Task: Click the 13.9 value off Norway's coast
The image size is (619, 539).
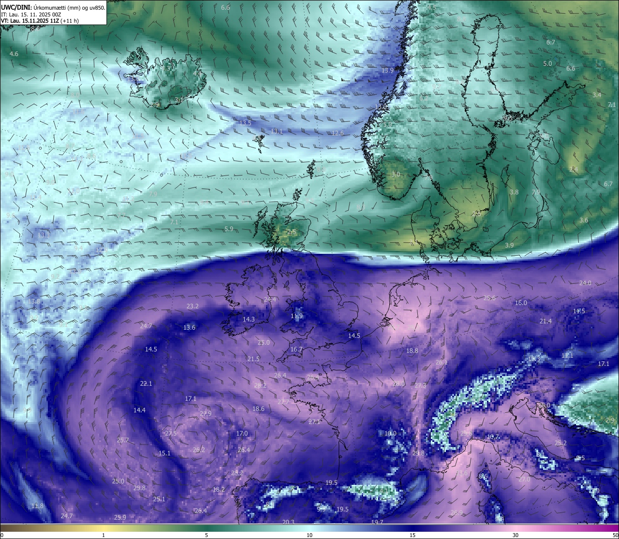Action: pyautogui.click(x=387, y=70)
